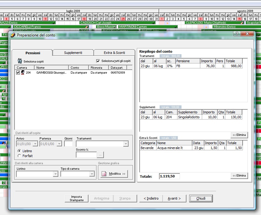Click the luglio 2009 month header

point(73,11)
